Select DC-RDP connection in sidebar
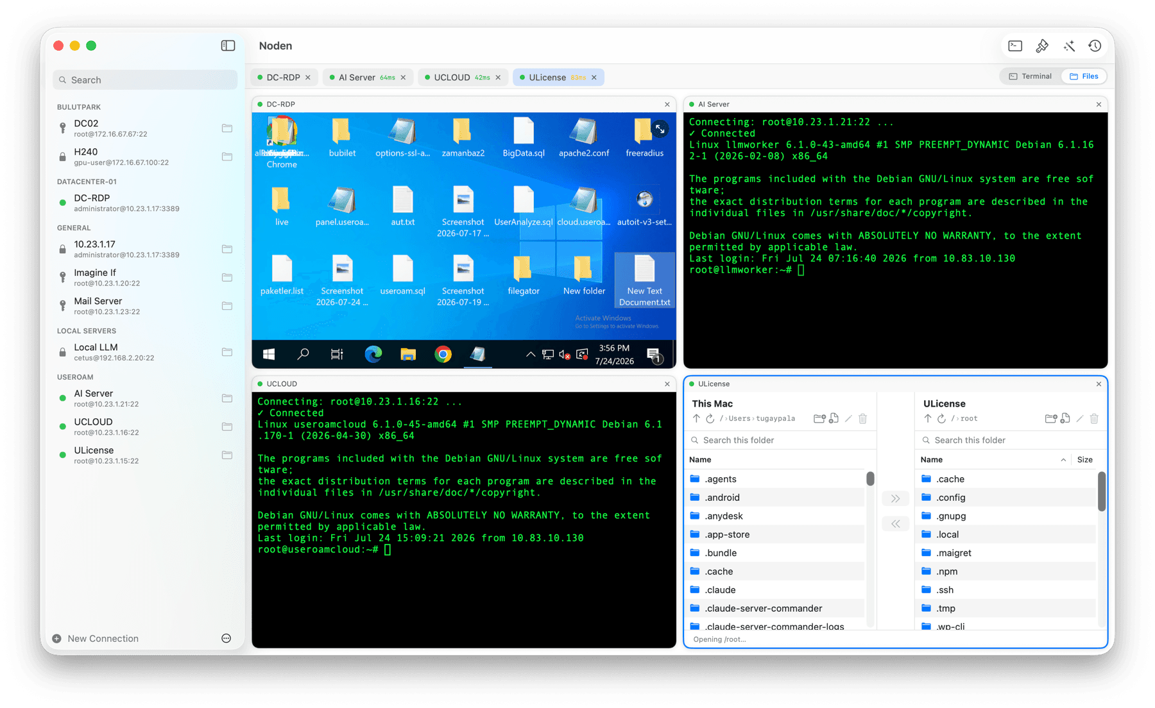This screenshot has height=708, width=1155. coord(144,203)
